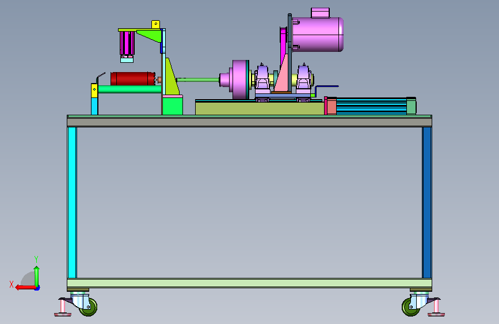Select the green triangular upper cylinder bracket
The width and height of the screenshot is (499, 324).
[151, 35]
